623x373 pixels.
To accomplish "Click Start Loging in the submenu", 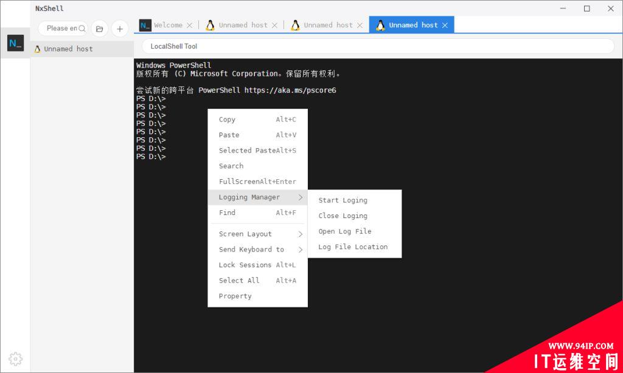I will [355, 200].
